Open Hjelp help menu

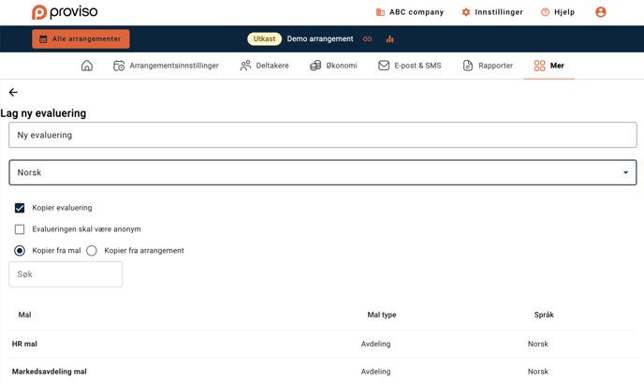tap(558, 12)
